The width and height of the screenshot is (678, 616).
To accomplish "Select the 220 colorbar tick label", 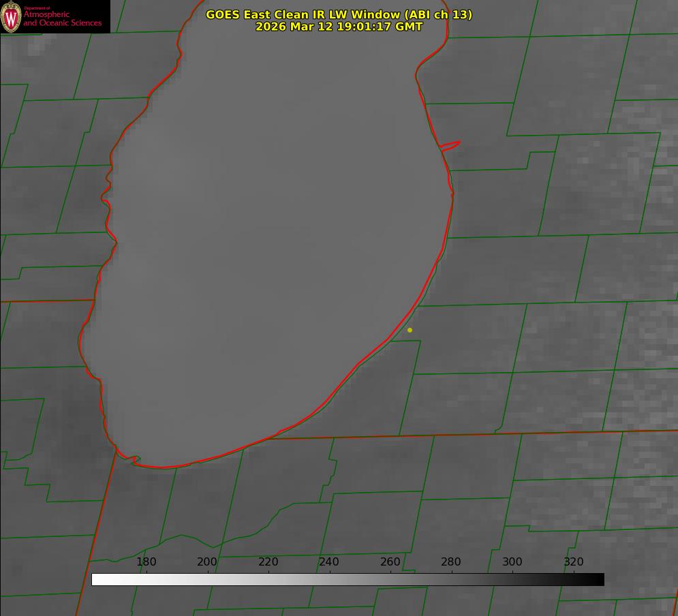I will tap(268, 562).
